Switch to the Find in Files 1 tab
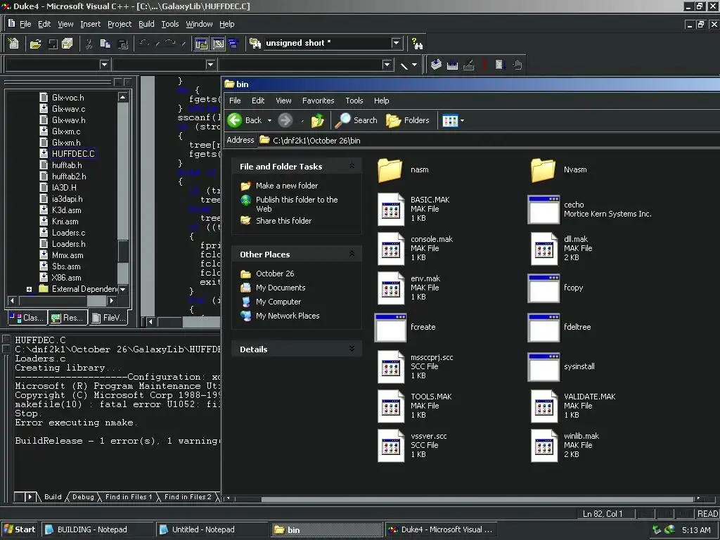The width and height of the screenshot is (720, 540). coord(128,497)
